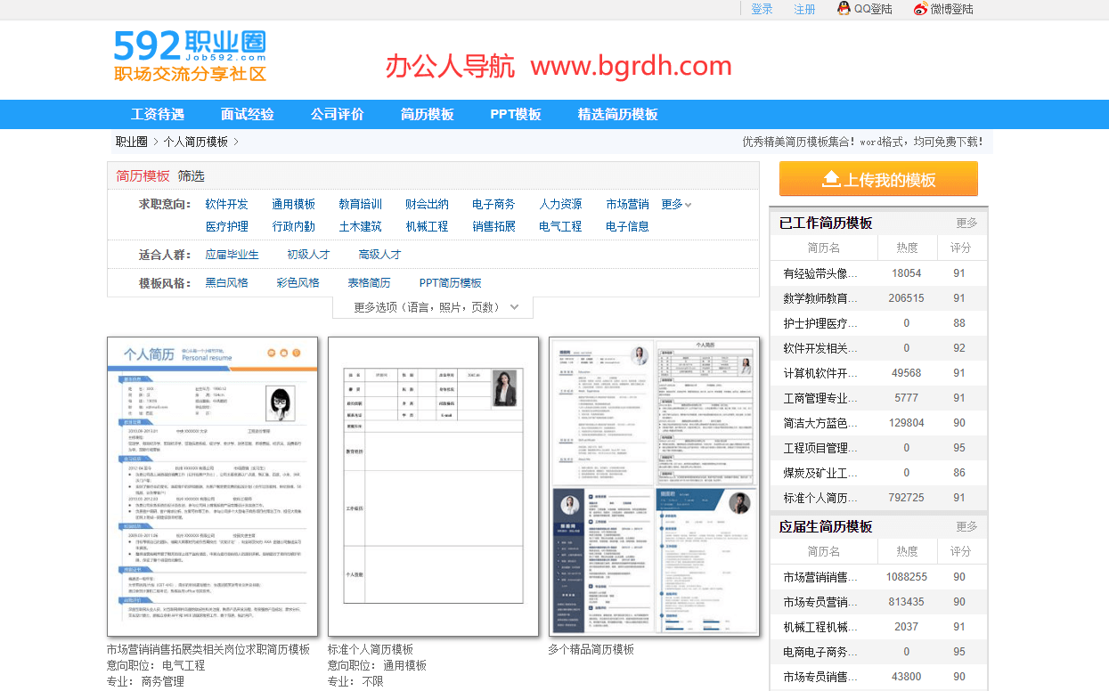
Task: Click the 注册 link
Action: (804, 9)
